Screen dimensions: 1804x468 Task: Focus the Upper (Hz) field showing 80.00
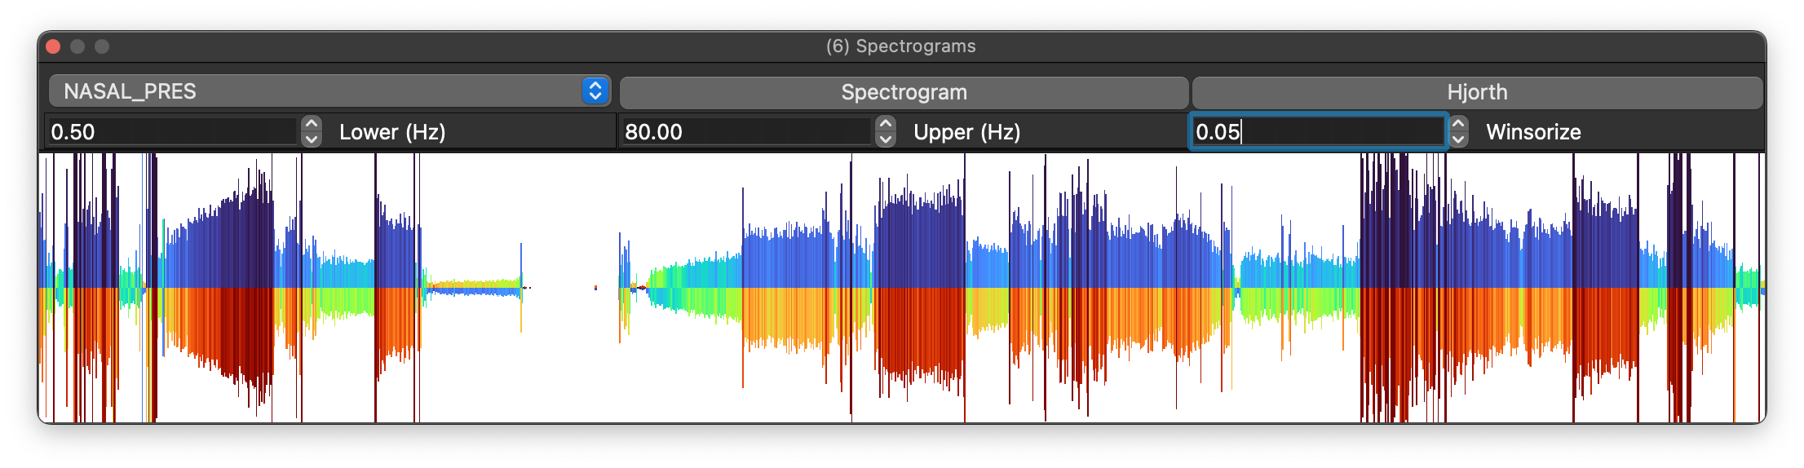point(745,132)
